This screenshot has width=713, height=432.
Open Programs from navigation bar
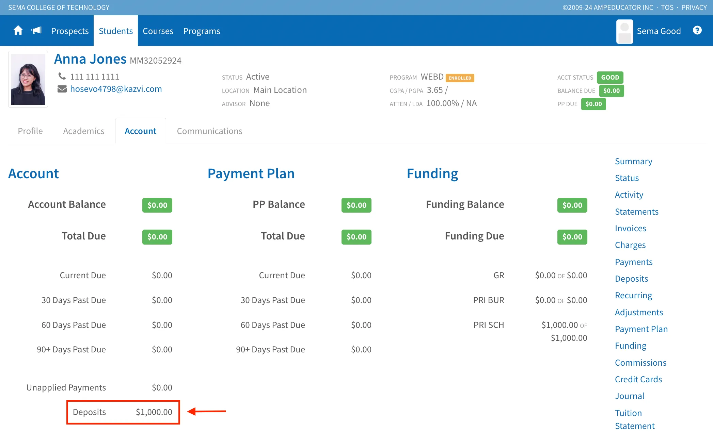pos(202,31)
